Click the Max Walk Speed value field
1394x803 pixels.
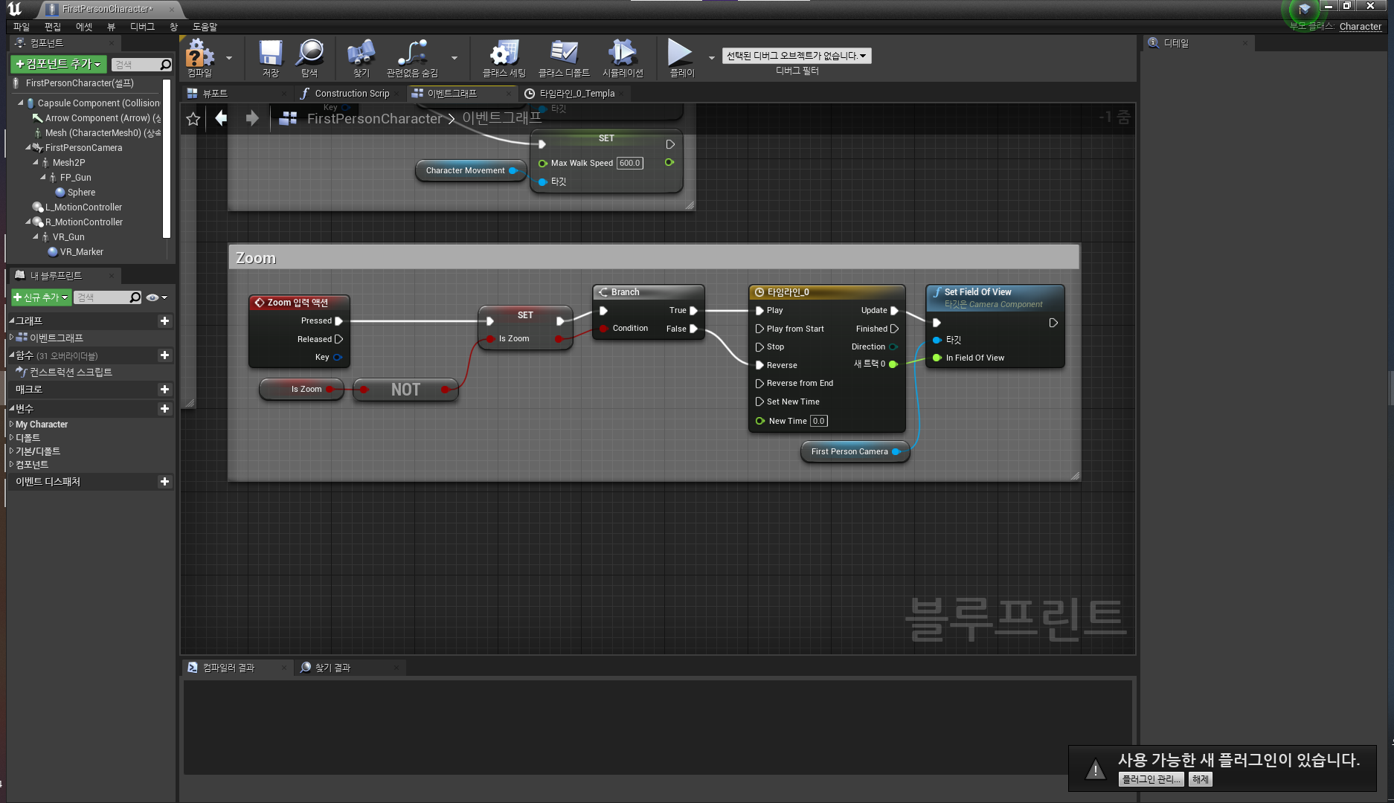[629, 163]
